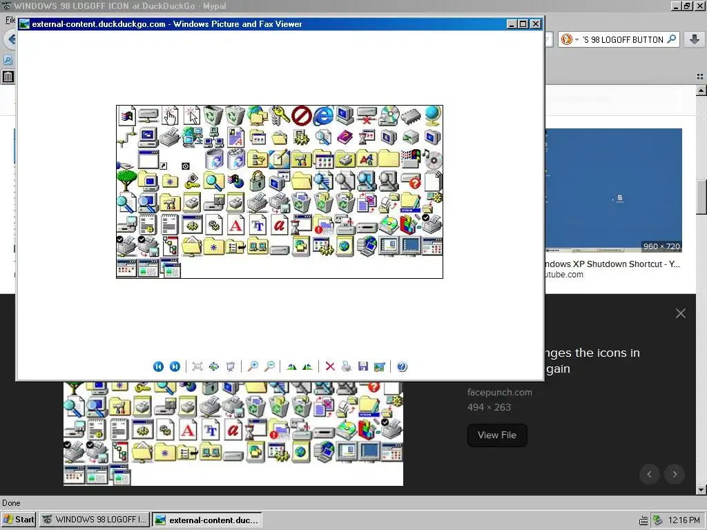Show next image result arrow
This screenshot has height=530, width=707.
pos(675,474)
